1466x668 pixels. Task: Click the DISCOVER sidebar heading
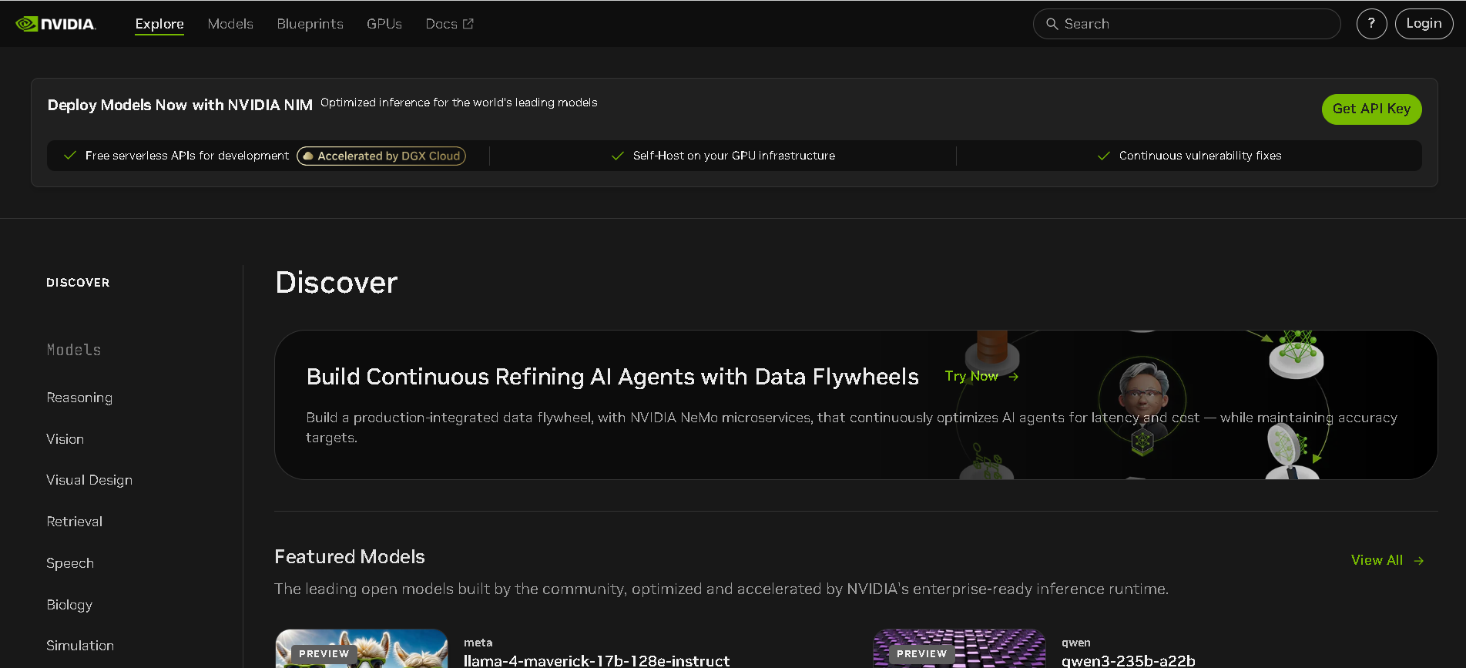pos(78,283)
